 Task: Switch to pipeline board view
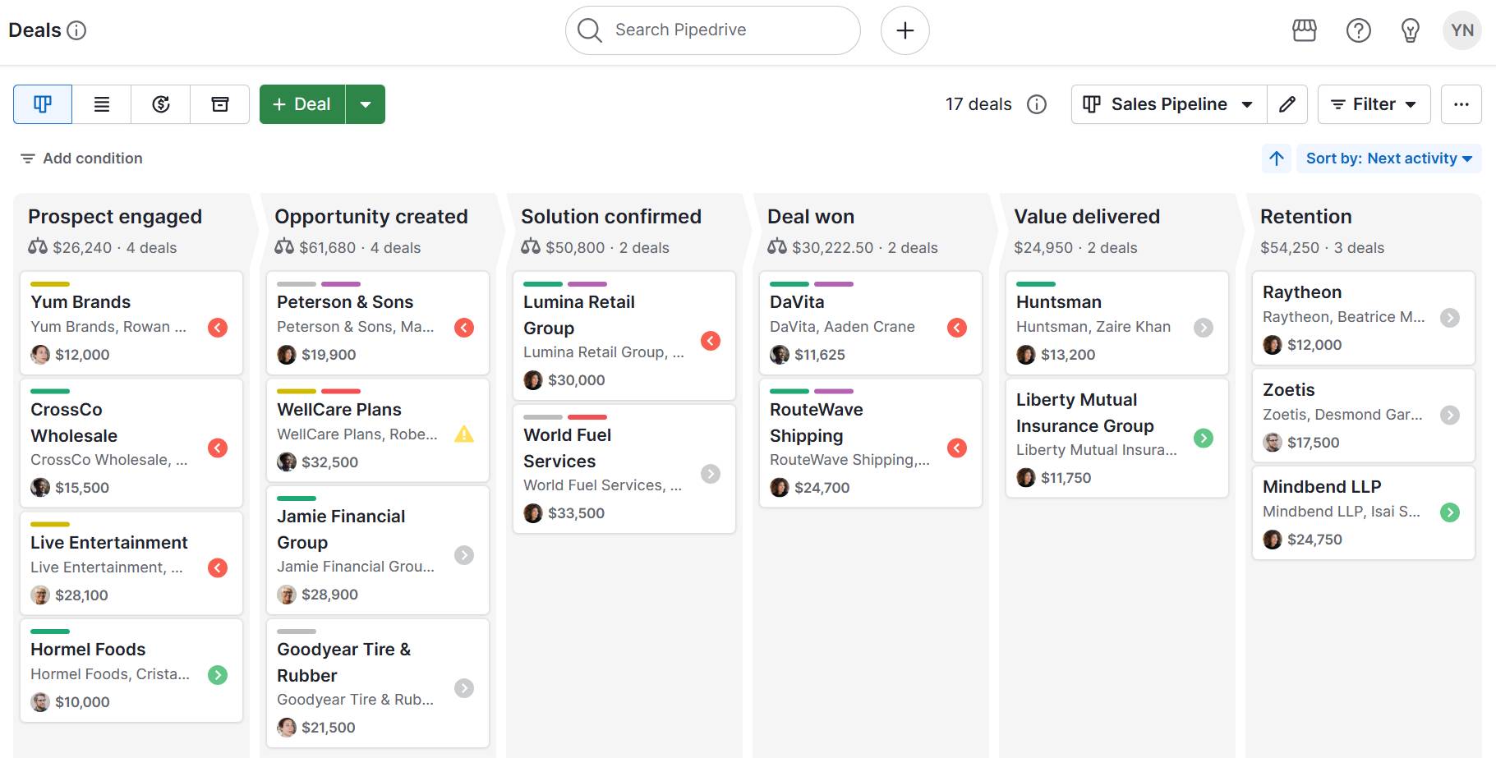click(x=43, y=104)
